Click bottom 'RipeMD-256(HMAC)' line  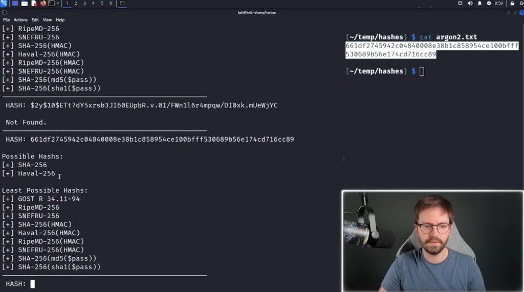pyautogui.click(x=43, y=241)
